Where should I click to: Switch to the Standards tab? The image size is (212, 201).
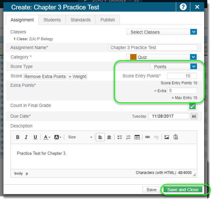(81, 20)
